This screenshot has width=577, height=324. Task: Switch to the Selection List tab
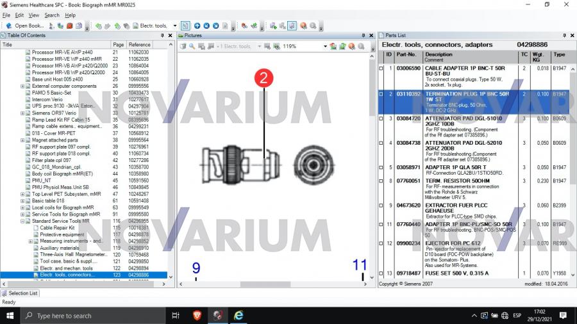22,293
